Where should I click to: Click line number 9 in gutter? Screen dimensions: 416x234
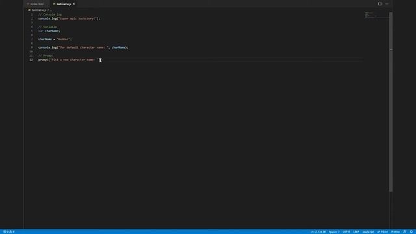(32, 47)
